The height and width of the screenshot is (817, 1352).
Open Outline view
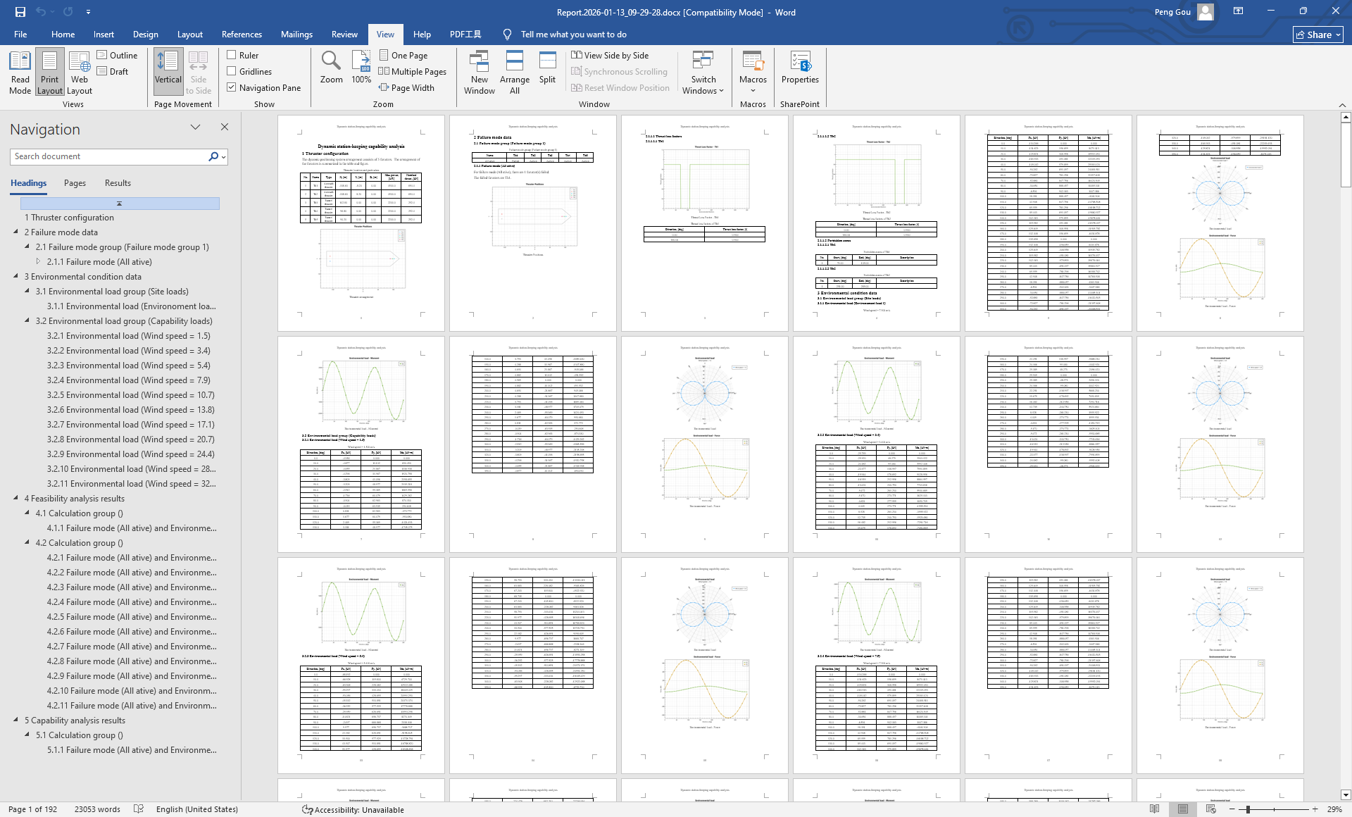coord(118,55)
